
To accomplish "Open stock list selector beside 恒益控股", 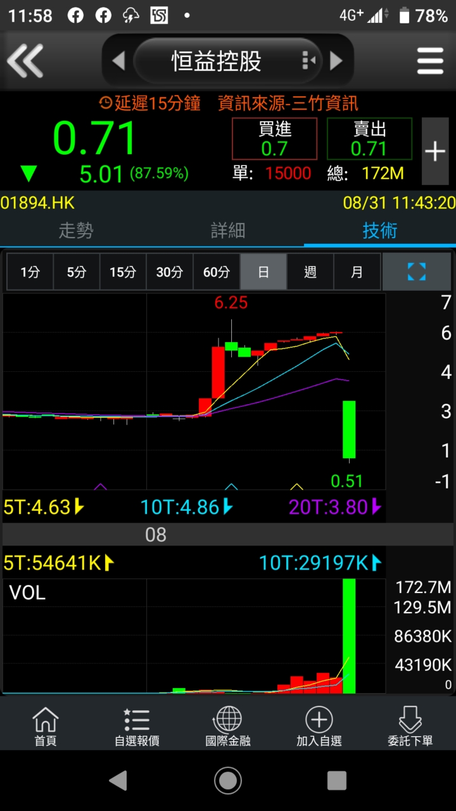I will pyautogui.click(x=309, y=61).
